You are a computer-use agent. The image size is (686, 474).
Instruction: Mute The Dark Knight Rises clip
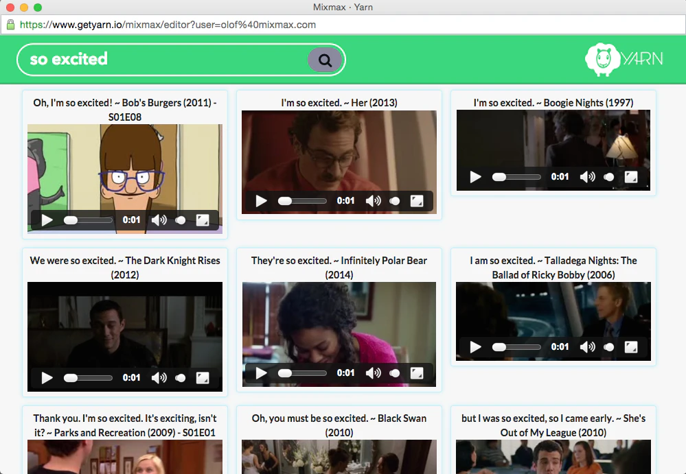coord(159,378)
